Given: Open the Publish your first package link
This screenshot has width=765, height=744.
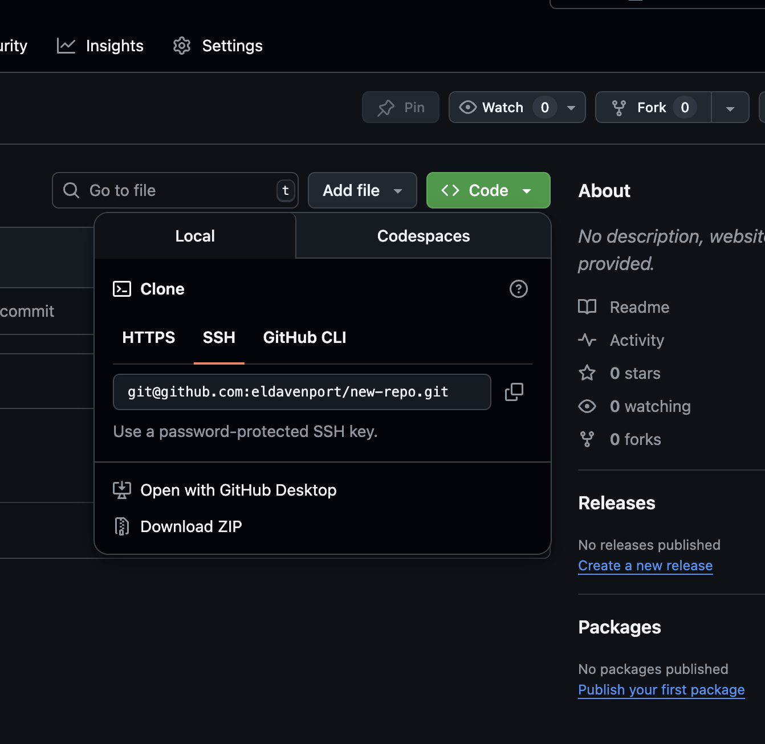Looking at the screenshot, I should tap(661, 690).
